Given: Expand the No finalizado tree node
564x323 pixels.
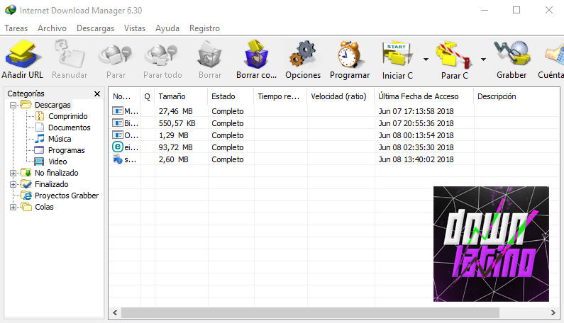Looking at the screenshot, I should [x=13, y=173].
